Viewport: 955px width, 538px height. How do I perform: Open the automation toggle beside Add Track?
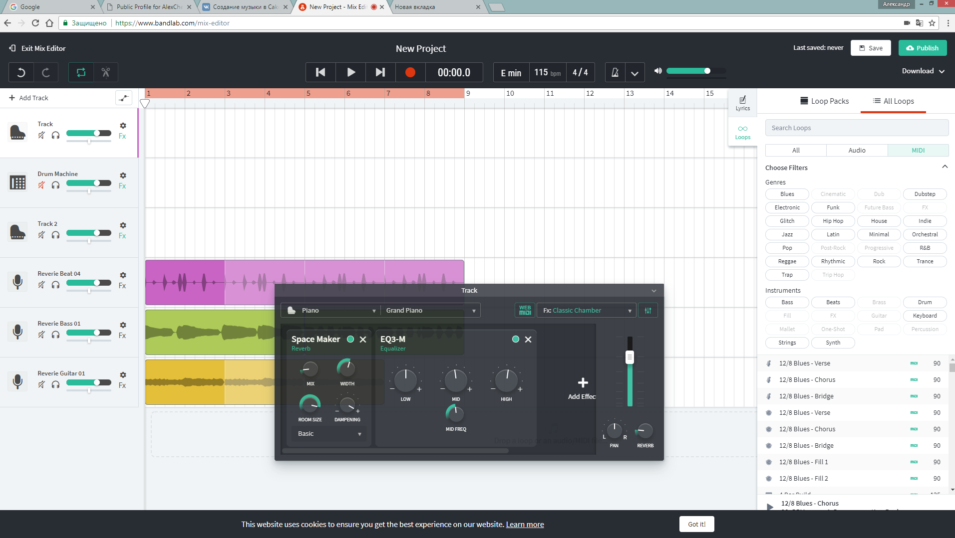point(124,98)
